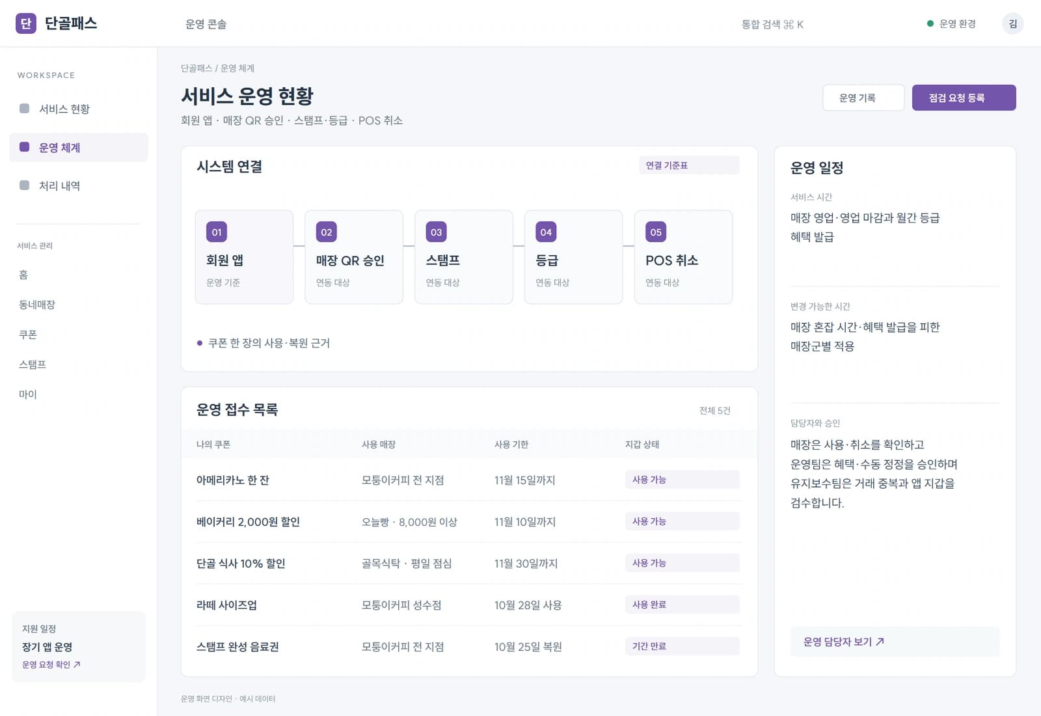Open 운영 체계 in the workspace menu
This screenshot has height=716, width=1041.
click(x=79, y=148)
